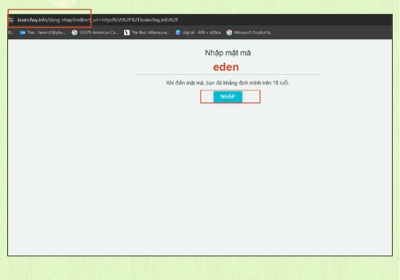The image size is (400, 280).
Task: Click the site info icon in address bar
Action: point(11,19)
